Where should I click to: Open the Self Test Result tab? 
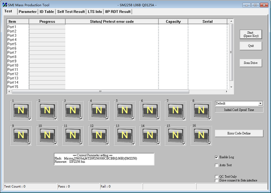point(71,11)
